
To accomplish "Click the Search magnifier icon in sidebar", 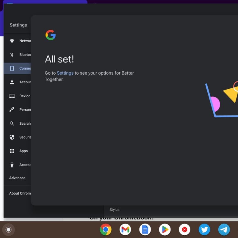I will 12,123.
